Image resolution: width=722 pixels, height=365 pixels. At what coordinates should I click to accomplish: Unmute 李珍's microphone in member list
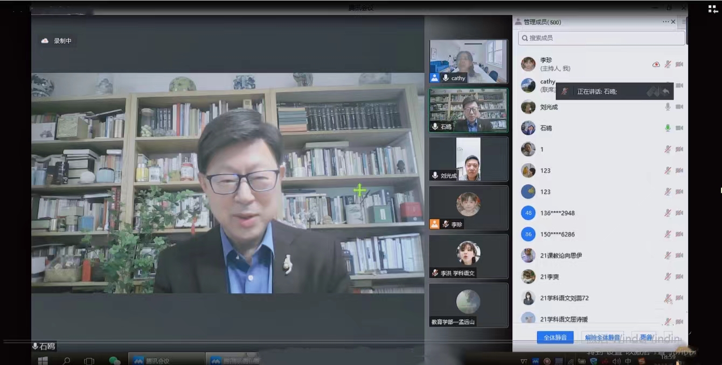[x=668, y=65]
